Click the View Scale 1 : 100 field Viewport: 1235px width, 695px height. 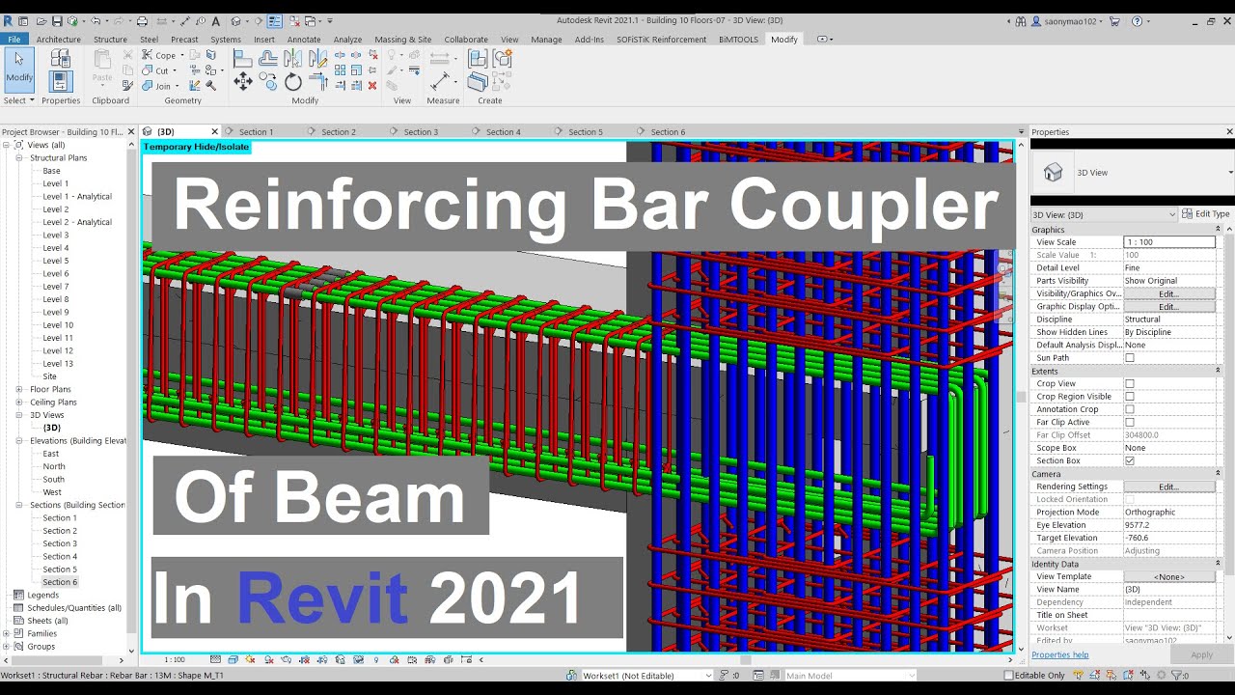[x=1169, y=242]
